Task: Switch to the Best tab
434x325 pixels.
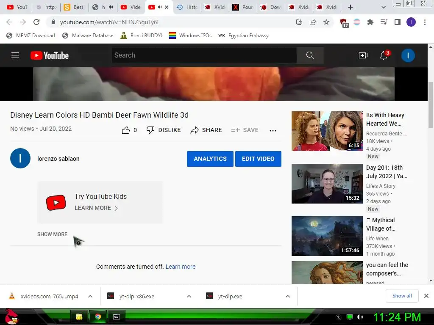Action: pos(74,7)
